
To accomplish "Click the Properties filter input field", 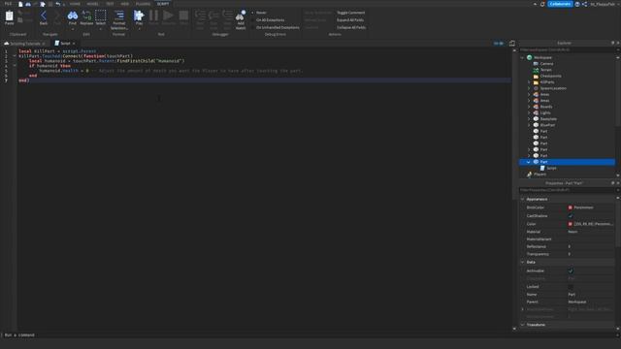I will click(x=567, y=190).
